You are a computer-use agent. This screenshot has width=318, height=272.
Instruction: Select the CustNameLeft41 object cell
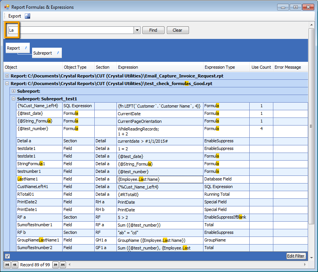39,187
